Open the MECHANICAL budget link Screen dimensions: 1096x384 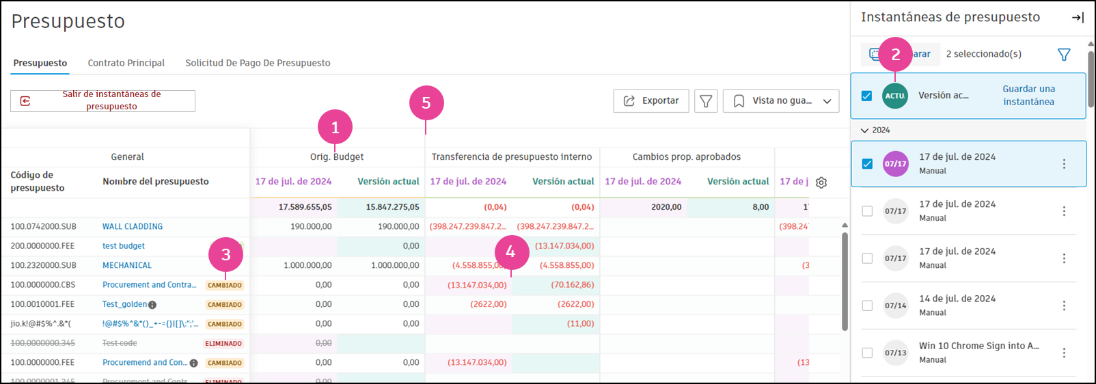[127, 266]
